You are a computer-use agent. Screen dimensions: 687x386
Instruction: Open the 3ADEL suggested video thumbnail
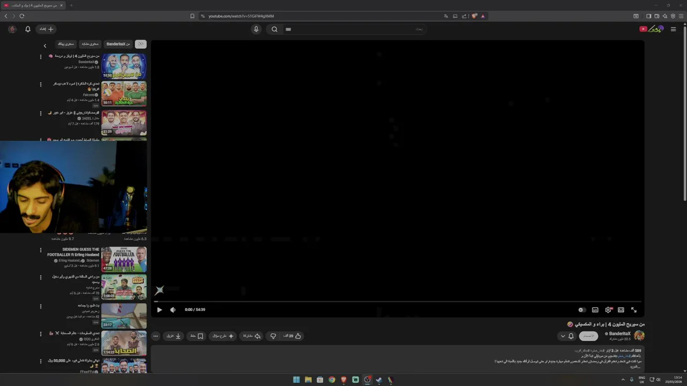[124, 122]
